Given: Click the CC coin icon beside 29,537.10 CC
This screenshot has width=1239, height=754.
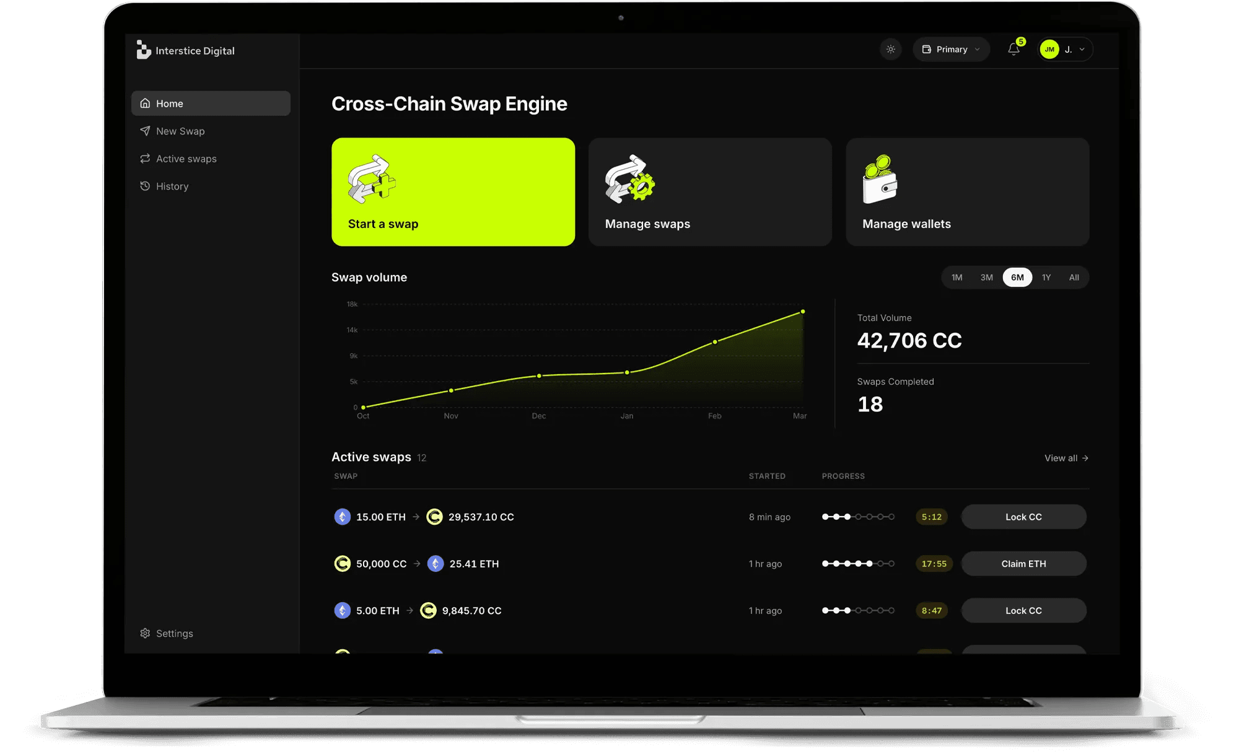Looking at the screenshot, I should [x=435, y=517].
